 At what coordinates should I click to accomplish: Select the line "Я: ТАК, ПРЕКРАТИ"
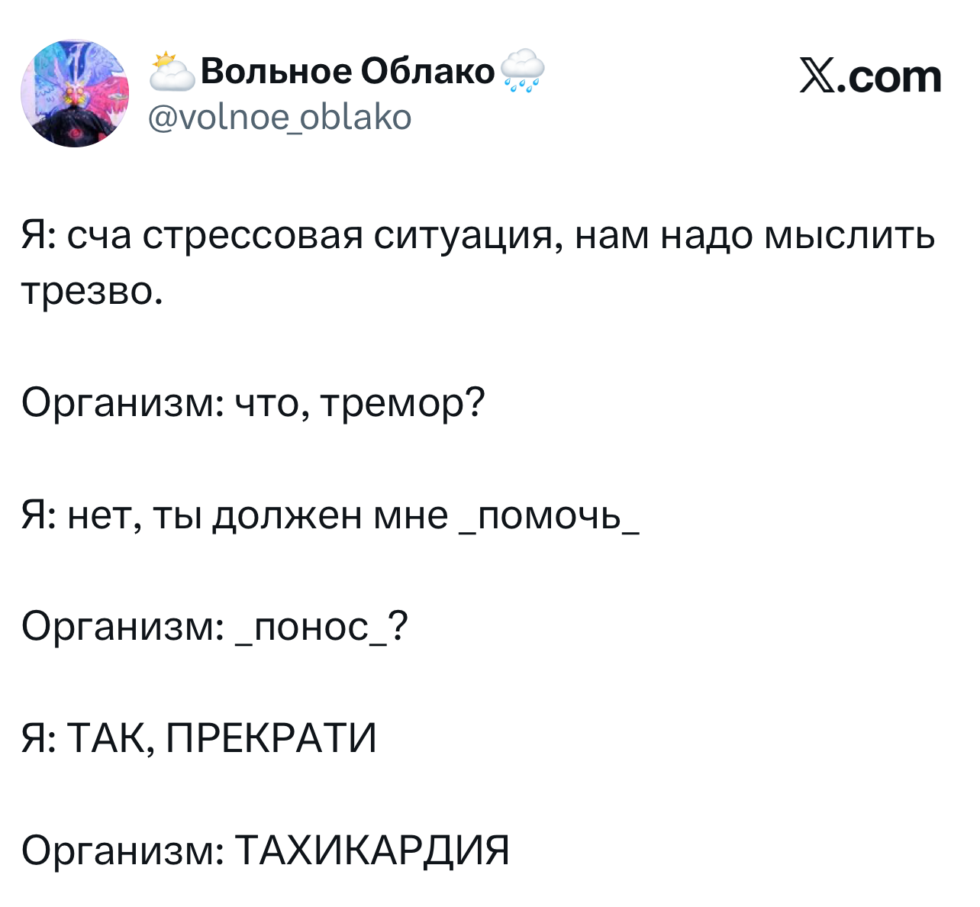[199, 738]
